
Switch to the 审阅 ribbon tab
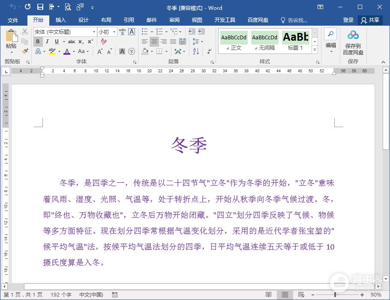click(174, 20)
